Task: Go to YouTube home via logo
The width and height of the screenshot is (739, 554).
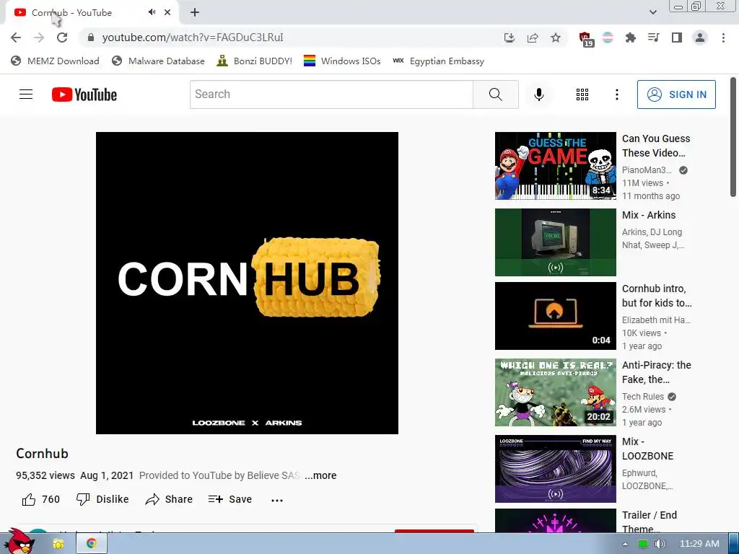Action: click(x=84, y=94)
